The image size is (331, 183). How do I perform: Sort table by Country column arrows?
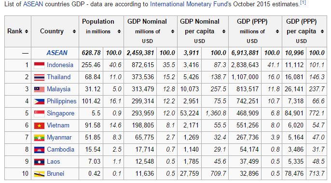pos(74,31)
